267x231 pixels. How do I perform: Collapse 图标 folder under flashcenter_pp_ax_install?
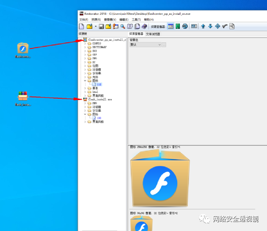pyautogui.click(x=85, y=81)
